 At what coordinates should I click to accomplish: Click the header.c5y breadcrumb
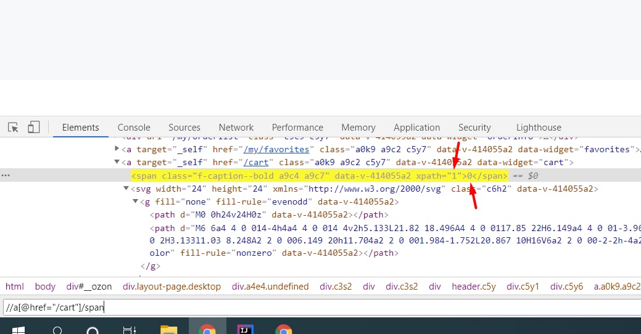pyautogui.click(x=474, y=287)
